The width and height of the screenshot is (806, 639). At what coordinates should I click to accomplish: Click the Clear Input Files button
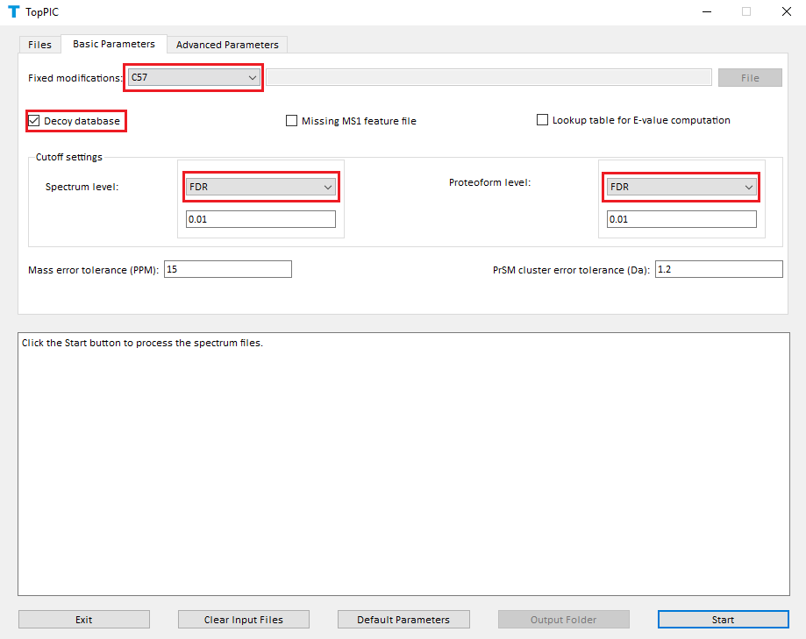point(244,620)
